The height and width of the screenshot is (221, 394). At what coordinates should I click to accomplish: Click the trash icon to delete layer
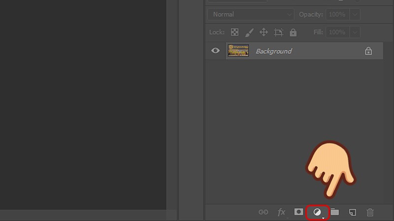point(370,212)
